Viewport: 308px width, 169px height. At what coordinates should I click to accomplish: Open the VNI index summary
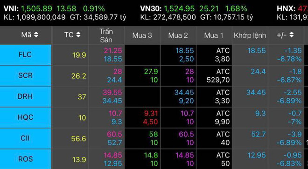[65, 13]
